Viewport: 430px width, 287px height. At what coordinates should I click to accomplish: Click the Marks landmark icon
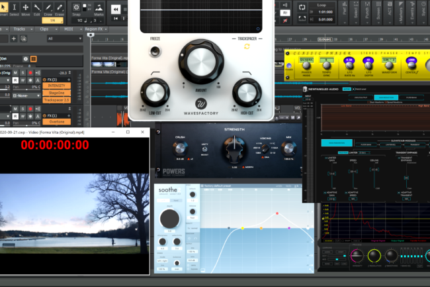point(99,7)
